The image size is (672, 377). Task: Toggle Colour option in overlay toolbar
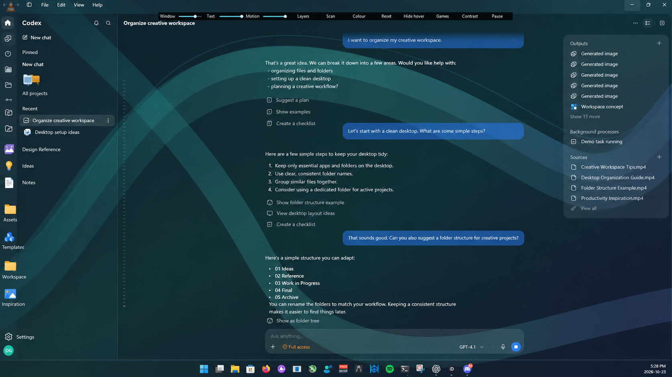pos(359,16)
